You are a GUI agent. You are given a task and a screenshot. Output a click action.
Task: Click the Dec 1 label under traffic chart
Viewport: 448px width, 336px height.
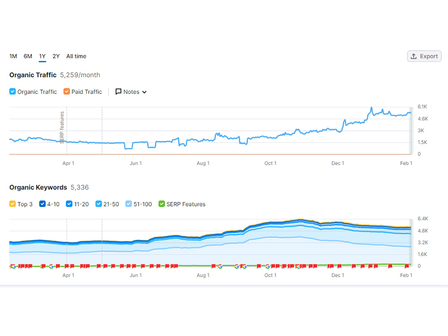click(x=338, y=163)
